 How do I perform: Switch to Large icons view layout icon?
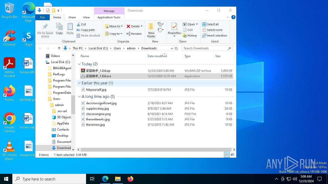click(232, 155)
